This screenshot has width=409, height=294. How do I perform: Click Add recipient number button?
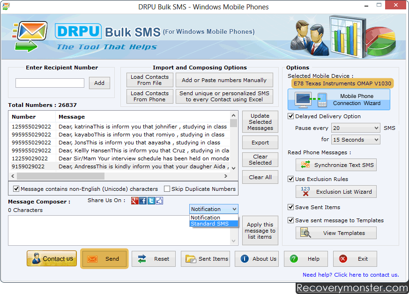[x=99, y=83]
